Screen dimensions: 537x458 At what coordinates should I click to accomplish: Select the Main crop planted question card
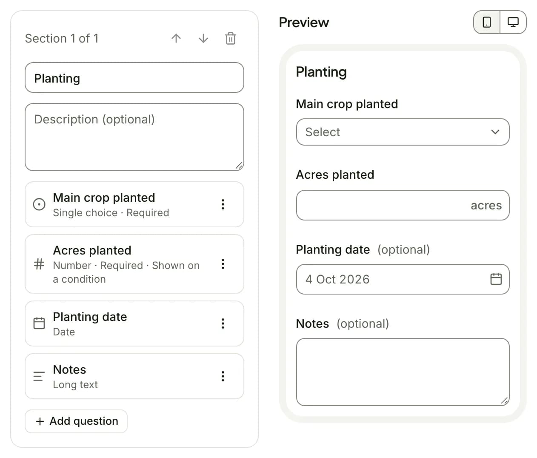coord(134,204)
